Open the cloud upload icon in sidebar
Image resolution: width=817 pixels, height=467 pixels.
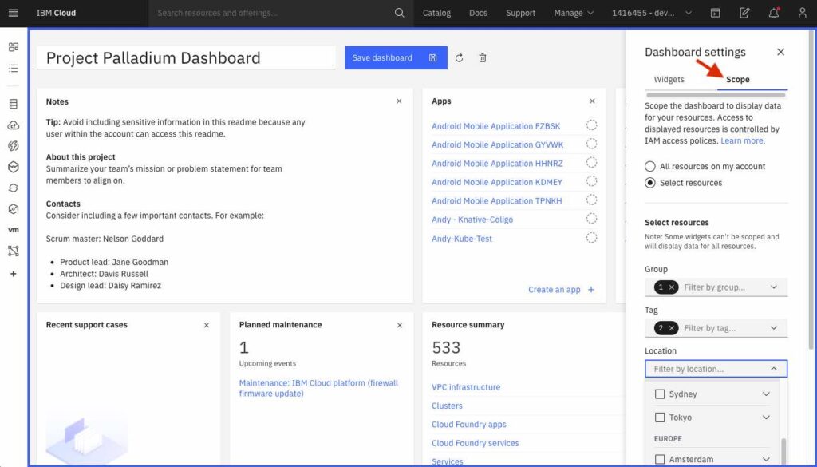(14, 125)
